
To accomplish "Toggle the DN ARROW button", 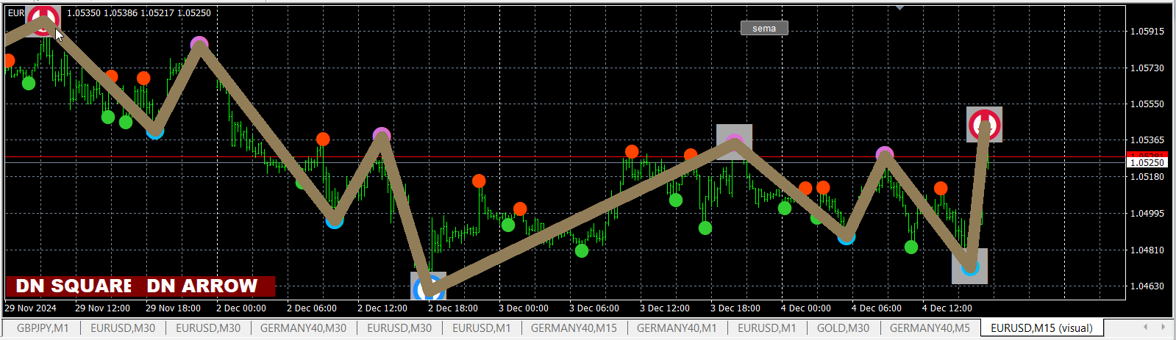I will click(202, 286).
